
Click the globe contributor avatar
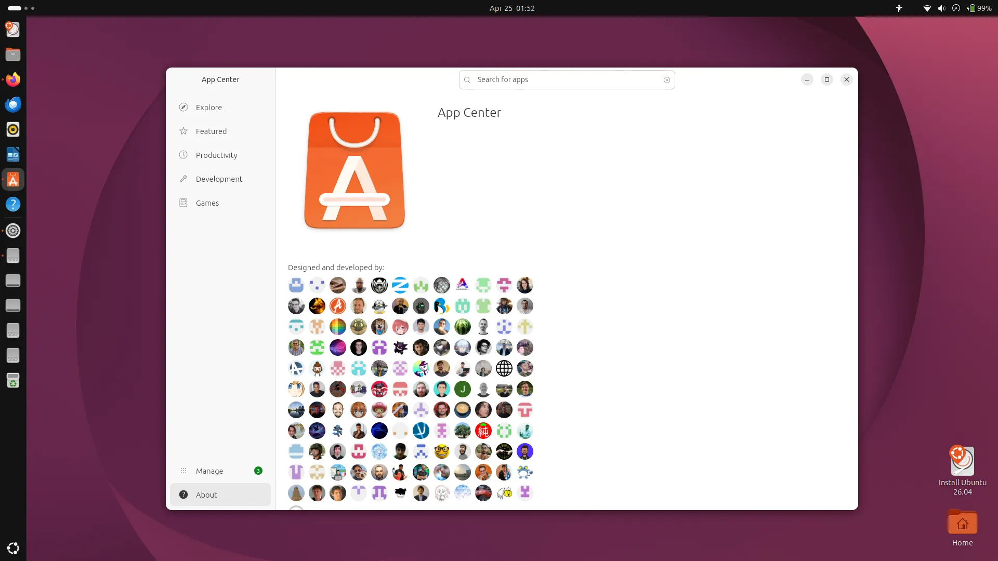[x=504, y=368]
